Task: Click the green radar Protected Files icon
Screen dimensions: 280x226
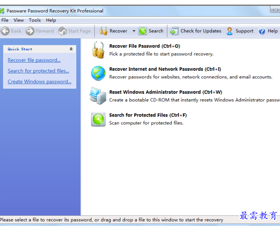Action: pos(98,119)
